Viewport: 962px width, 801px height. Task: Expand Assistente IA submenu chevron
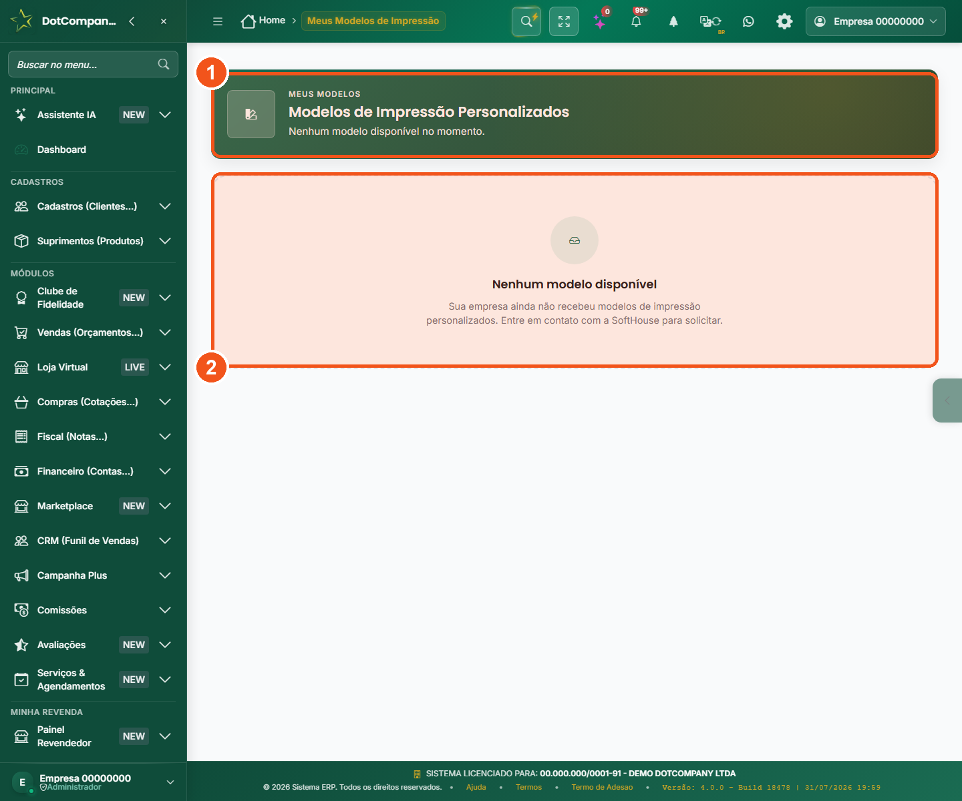[x=165, y=115]
